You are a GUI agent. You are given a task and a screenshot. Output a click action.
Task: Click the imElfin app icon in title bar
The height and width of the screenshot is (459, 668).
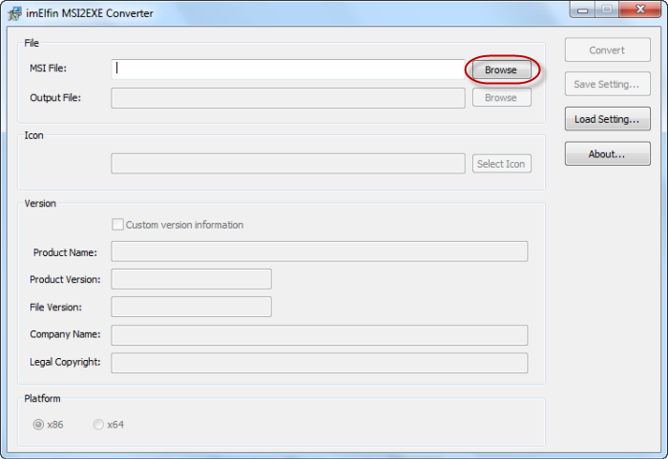[x=14, y=13]
